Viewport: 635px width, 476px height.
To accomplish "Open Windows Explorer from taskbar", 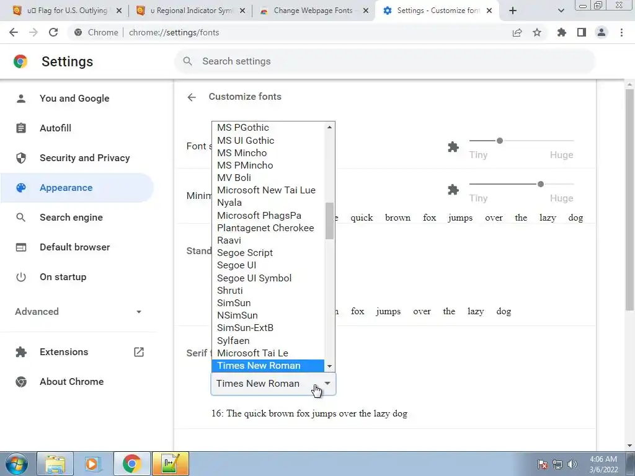I will (x=55, y=464).
